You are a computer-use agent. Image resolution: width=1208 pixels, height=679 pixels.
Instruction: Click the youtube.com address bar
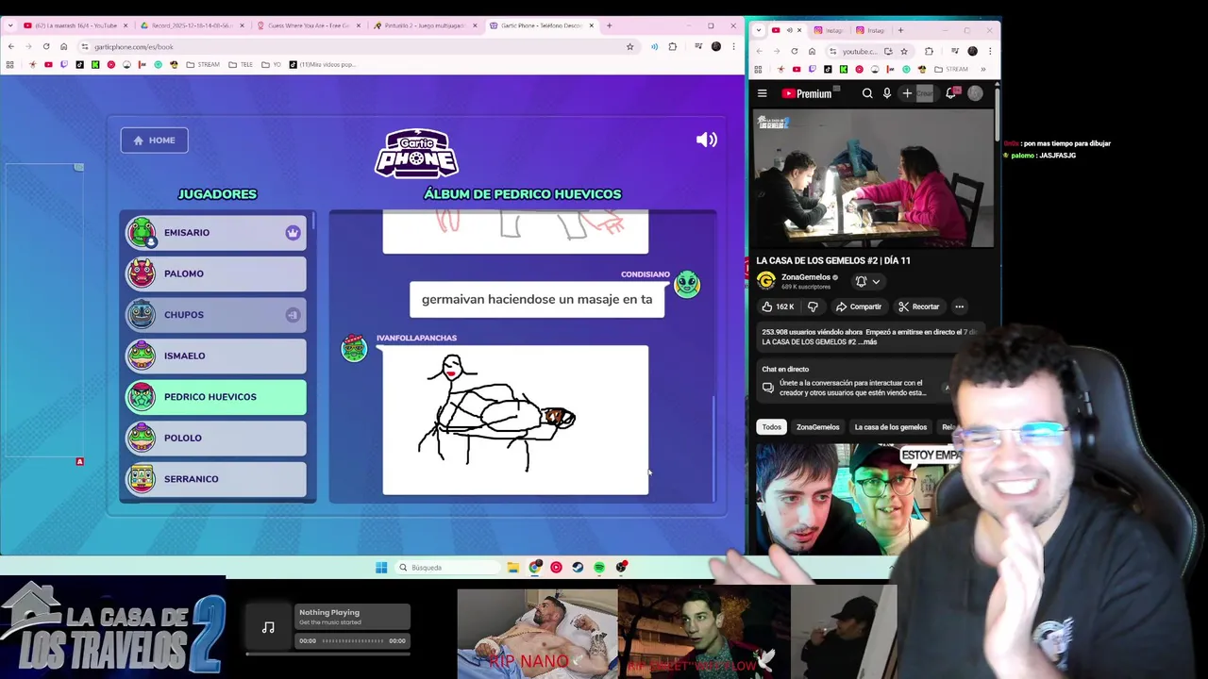pos(859,51)
